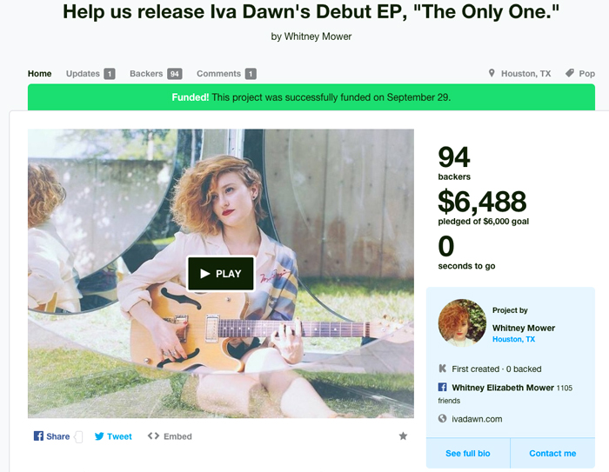The width and height of the screenshot is (609, 472).
Task: Click the globe icon beside ivadawn.com
Action: [442, 418]
